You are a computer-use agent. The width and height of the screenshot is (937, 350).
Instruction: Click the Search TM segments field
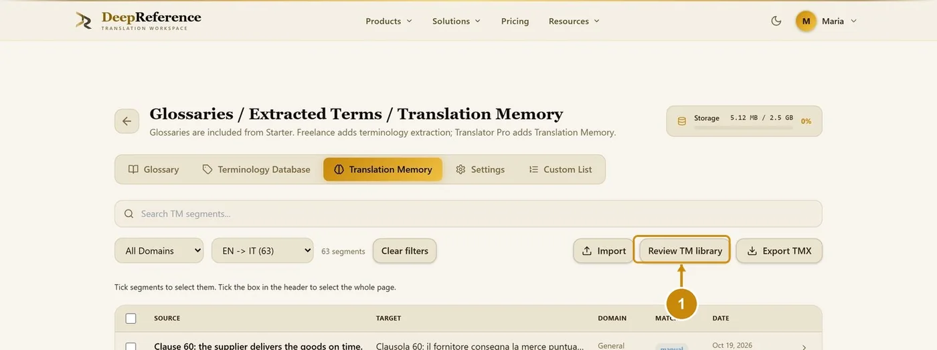(468, 214)
